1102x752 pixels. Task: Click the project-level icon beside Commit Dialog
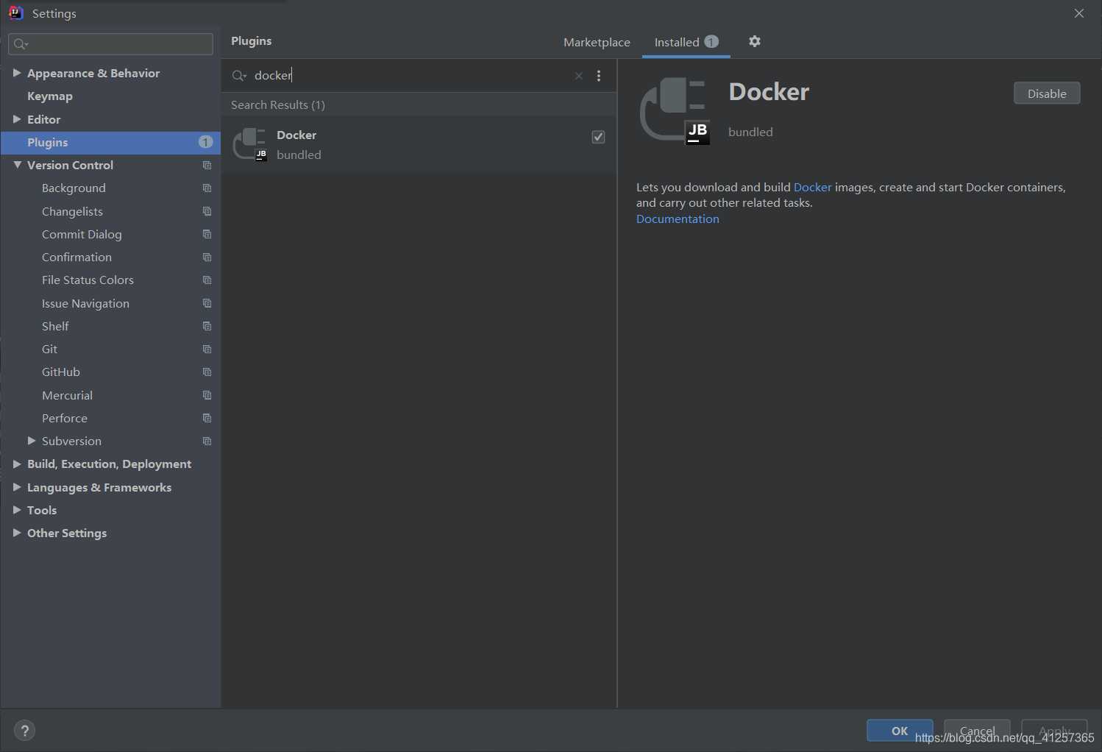coord(207,234)
